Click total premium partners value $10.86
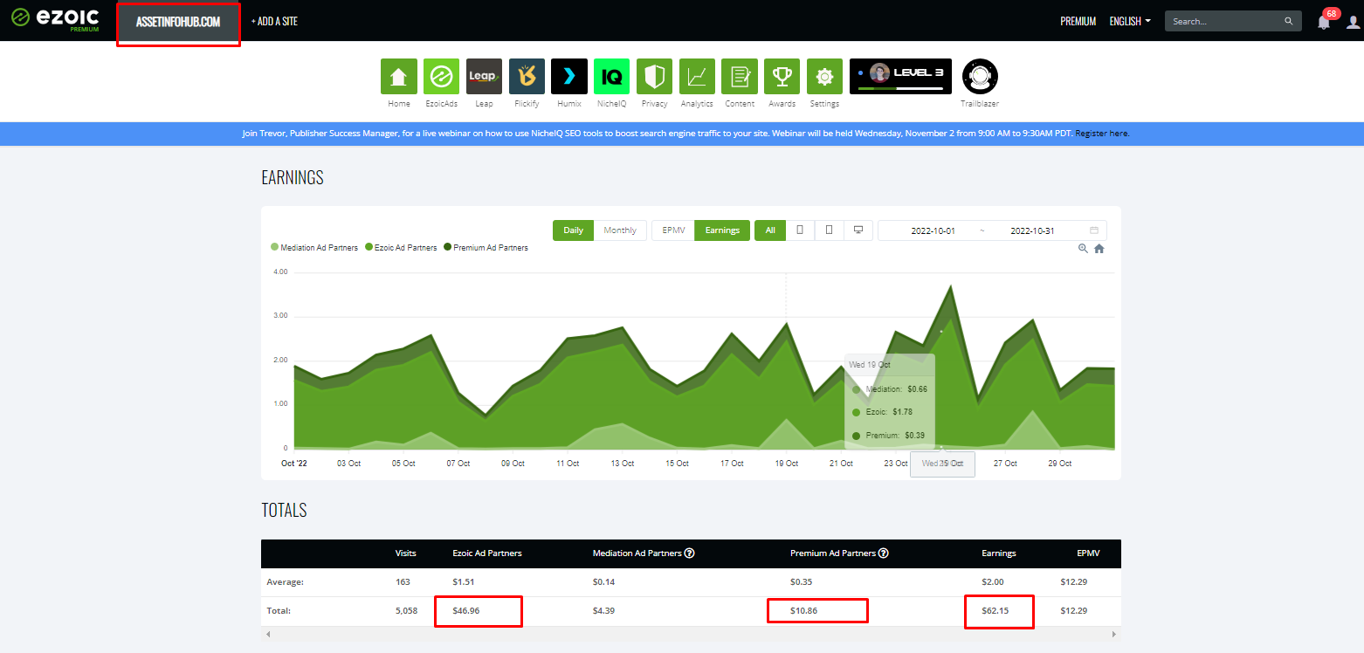 (x=804, y=610)
